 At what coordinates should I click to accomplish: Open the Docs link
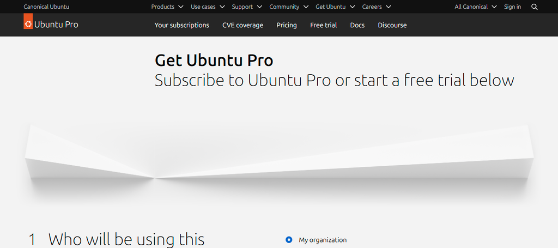point(357,25)
